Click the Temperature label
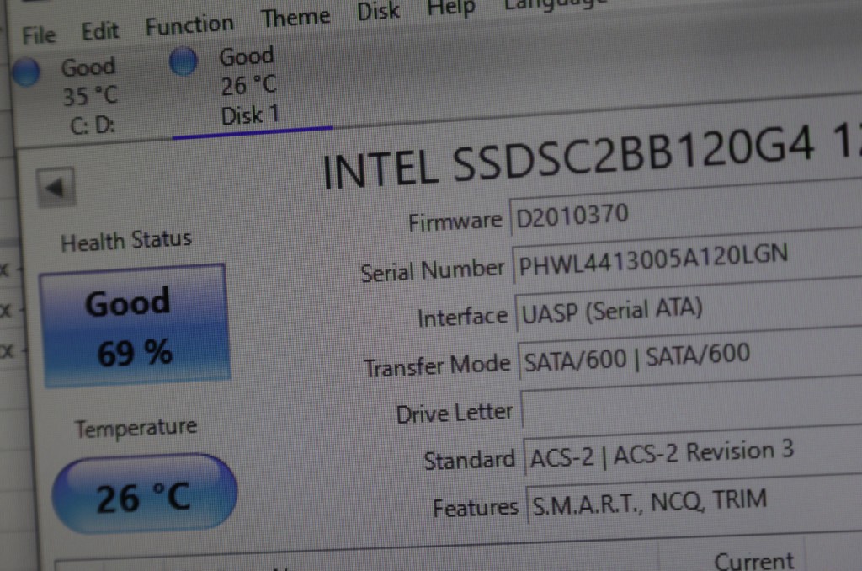The height and width of the screenshot is (571, 862). (136, 427)
